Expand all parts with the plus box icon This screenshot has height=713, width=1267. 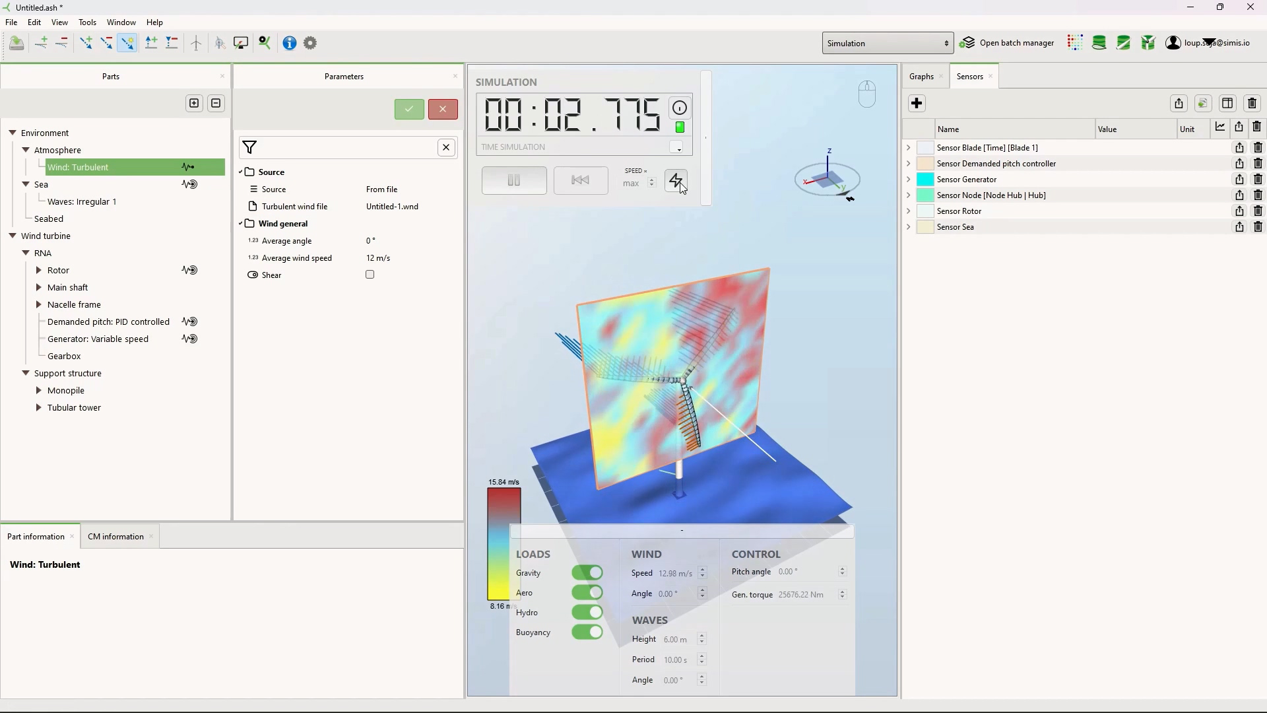pos(194,104)
